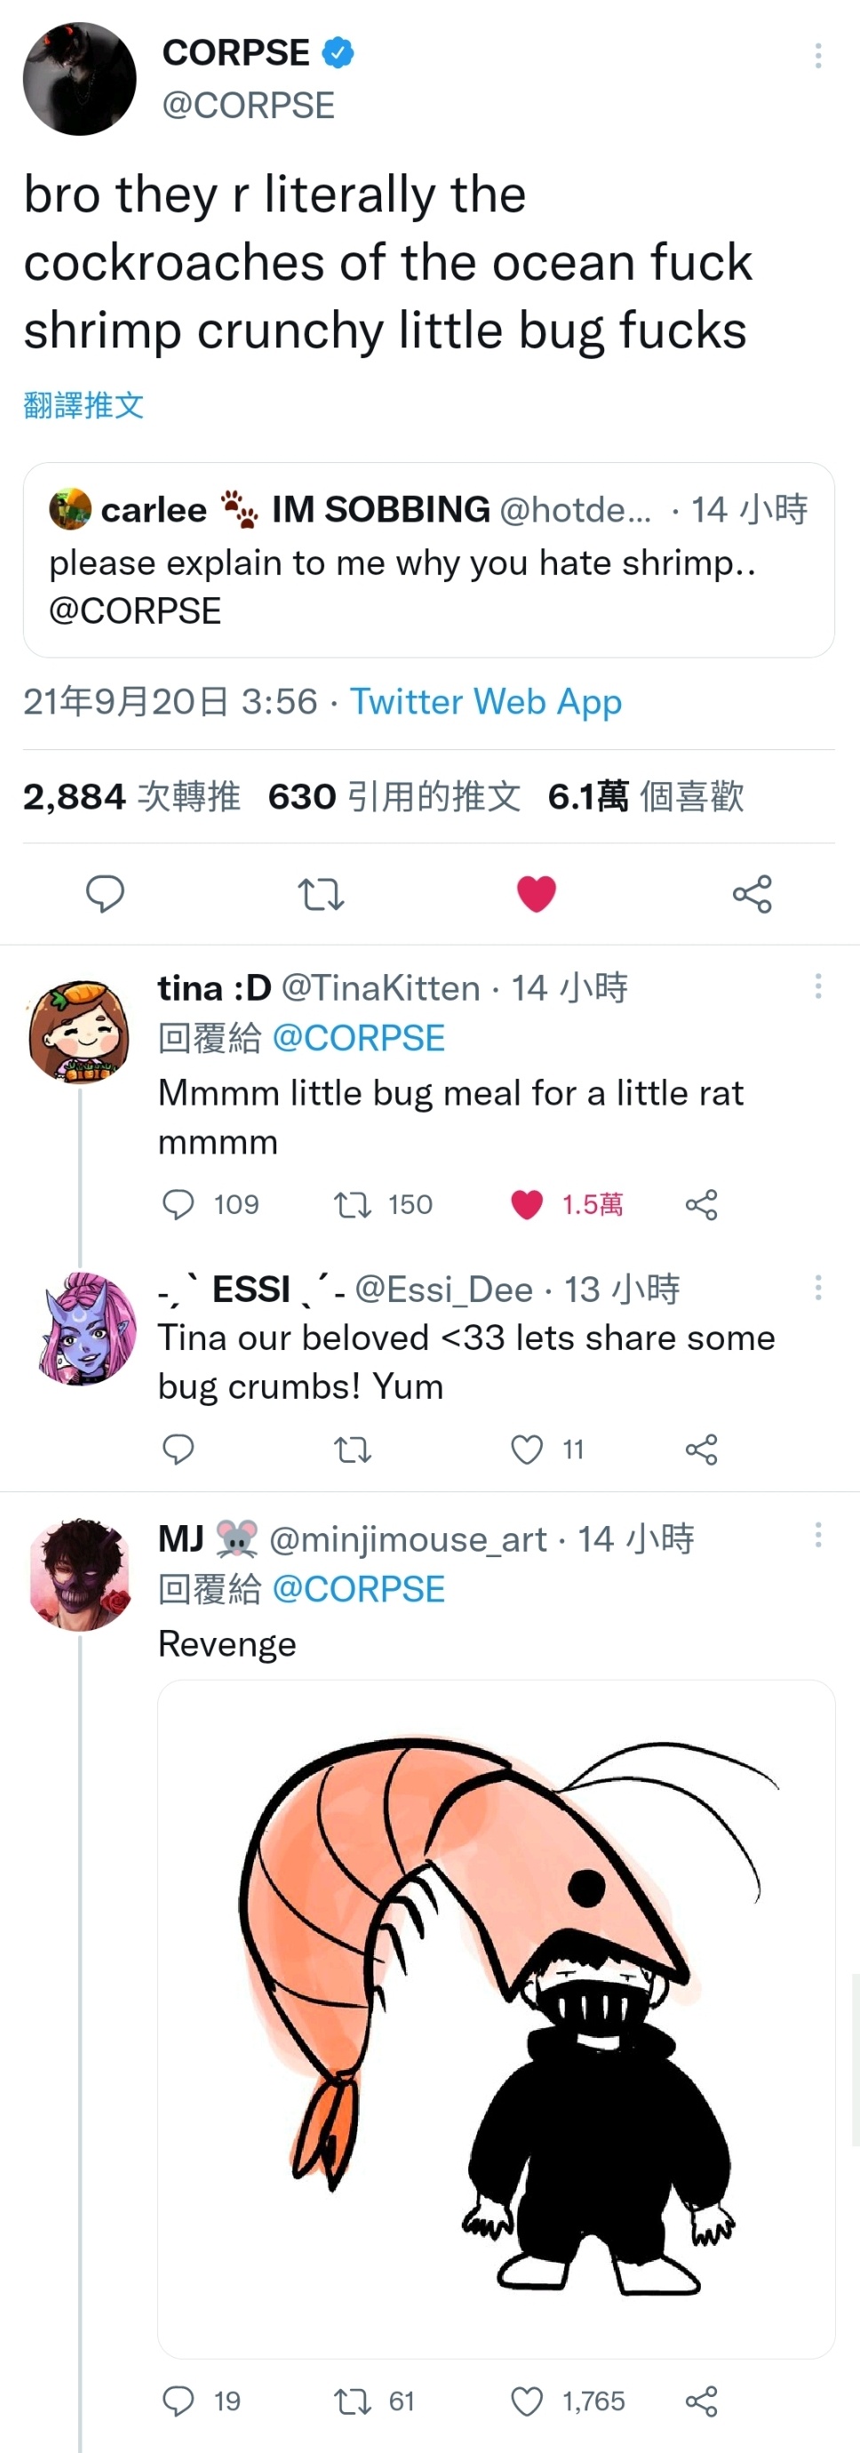Retweet CORPSE's shrimp tweet
The width and height of the screenshot is (860, 2453).
click(x=321, y=893)
